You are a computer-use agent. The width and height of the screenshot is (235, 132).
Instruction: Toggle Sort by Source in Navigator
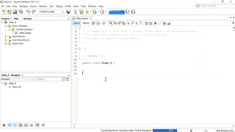[43, 125]
